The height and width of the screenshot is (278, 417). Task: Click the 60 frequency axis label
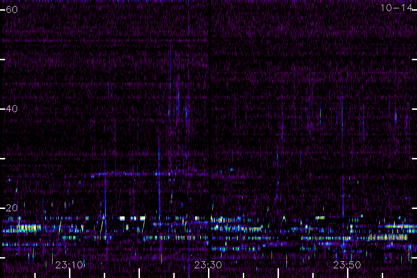[12, 10]
